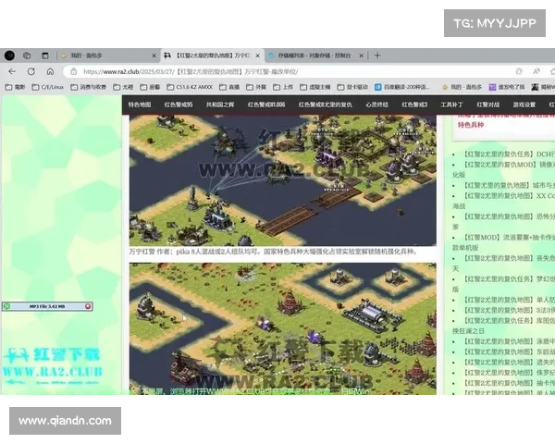
Task: Switch to the 我的 - 面包多 tab
Action: (x=106, y=55)
